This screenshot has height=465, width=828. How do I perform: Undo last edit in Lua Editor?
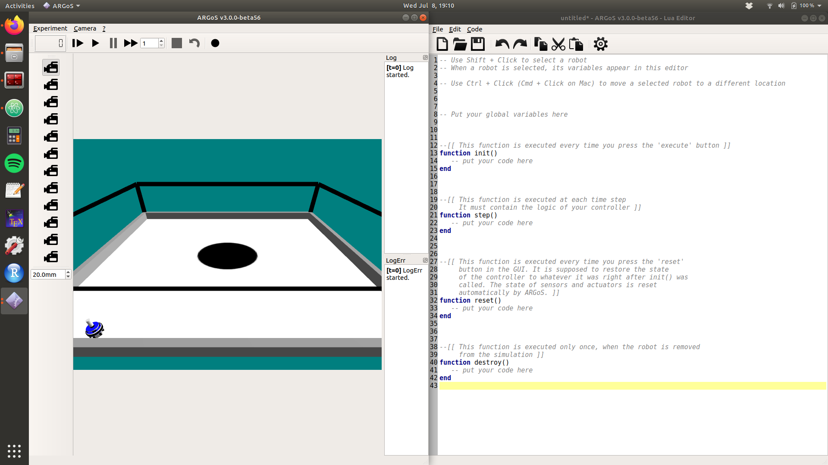point(502,44)
